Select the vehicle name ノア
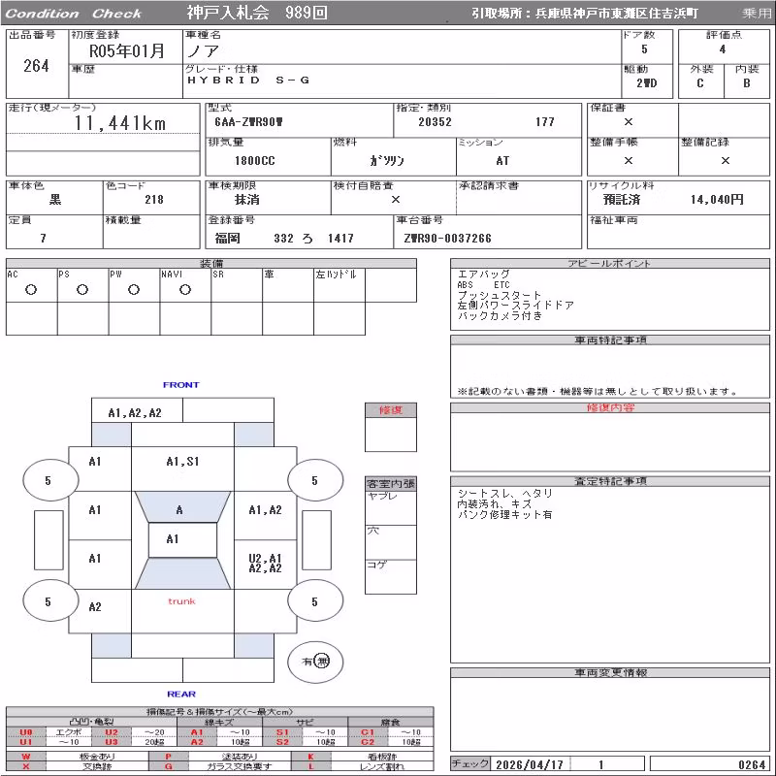Image resolution: width=776 pixels, height=776 pixels. 203,51
